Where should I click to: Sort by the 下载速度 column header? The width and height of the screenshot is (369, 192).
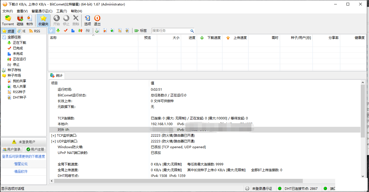pos(210,38)
